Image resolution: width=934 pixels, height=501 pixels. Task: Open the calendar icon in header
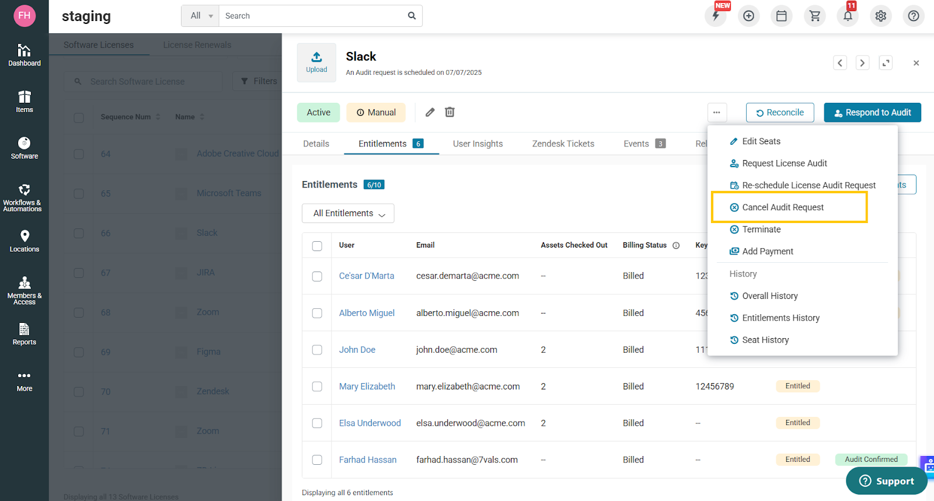click(x=782, y=16)
